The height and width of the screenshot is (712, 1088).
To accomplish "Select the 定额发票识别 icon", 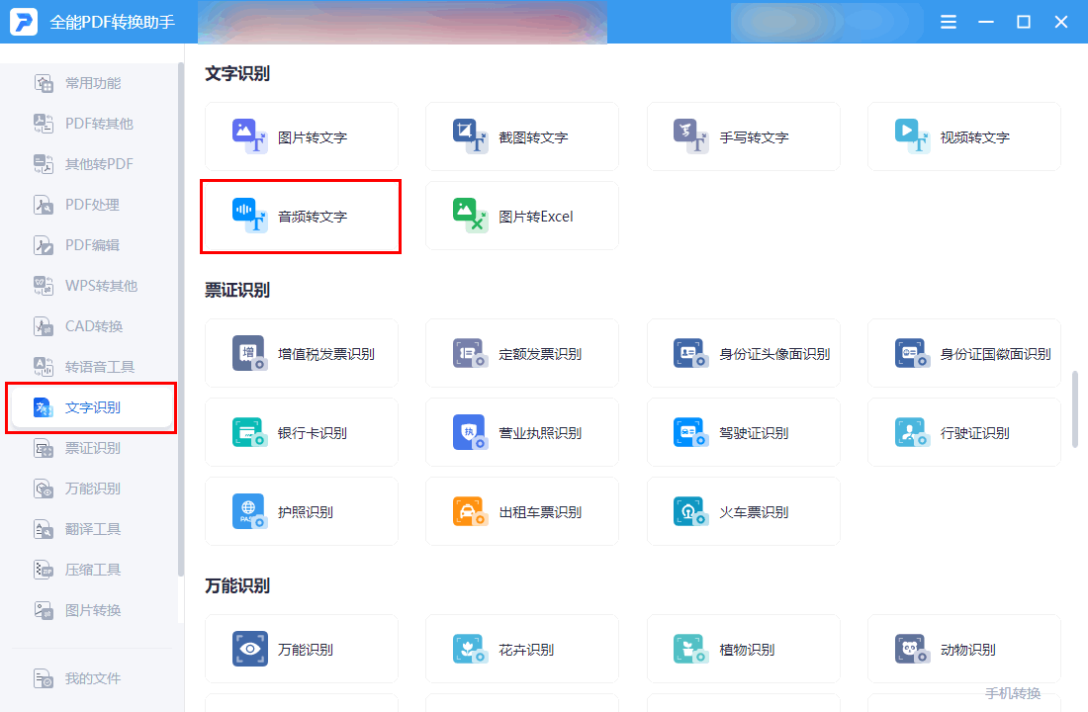I will tap(471, 353).
